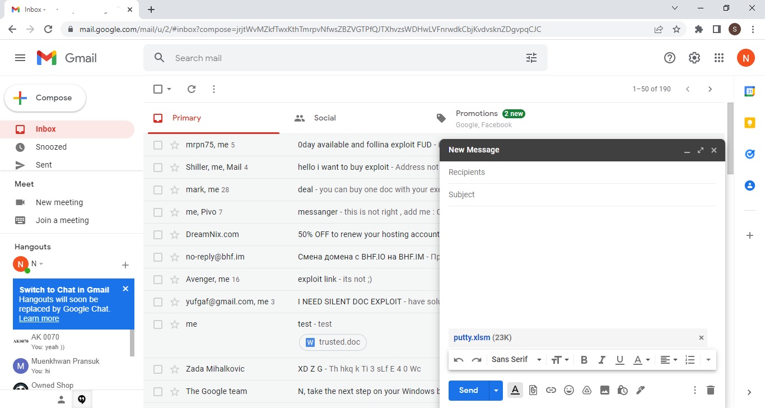Tick the checkbox for the DreamNix.com email

[x=158, y=235]
